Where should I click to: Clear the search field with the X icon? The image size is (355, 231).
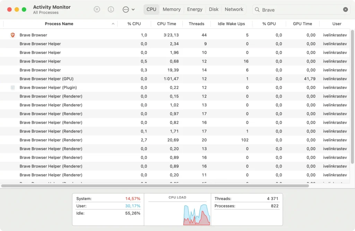pyautogui.click(x=346, y=9)
